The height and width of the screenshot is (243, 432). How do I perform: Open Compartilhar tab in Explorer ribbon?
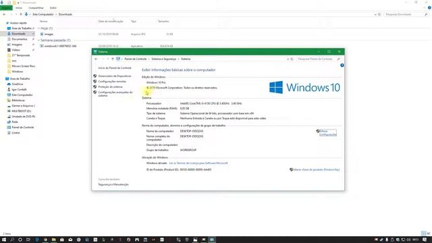pos(36,7)
